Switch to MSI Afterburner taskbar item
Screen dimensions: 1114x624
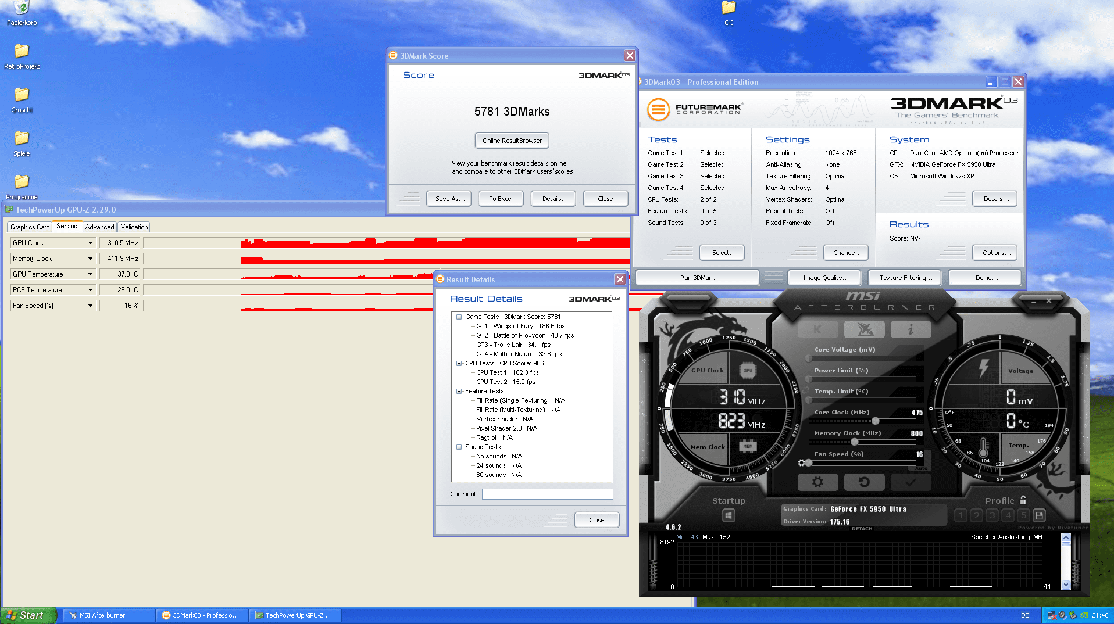point(108,615)
